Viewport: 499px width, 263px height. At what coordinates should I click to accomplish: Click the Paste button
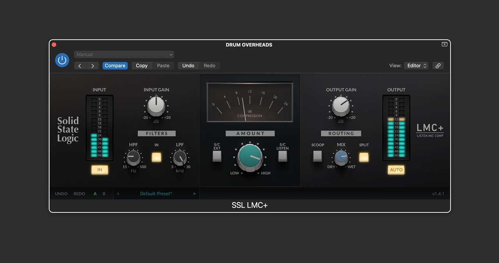[x=163, y=66]
